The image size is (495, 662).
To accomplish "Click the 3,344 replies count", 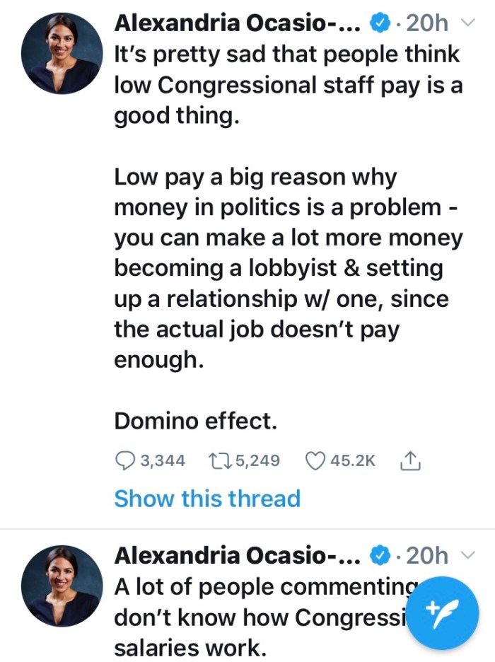I will click(x=163, y=461).
